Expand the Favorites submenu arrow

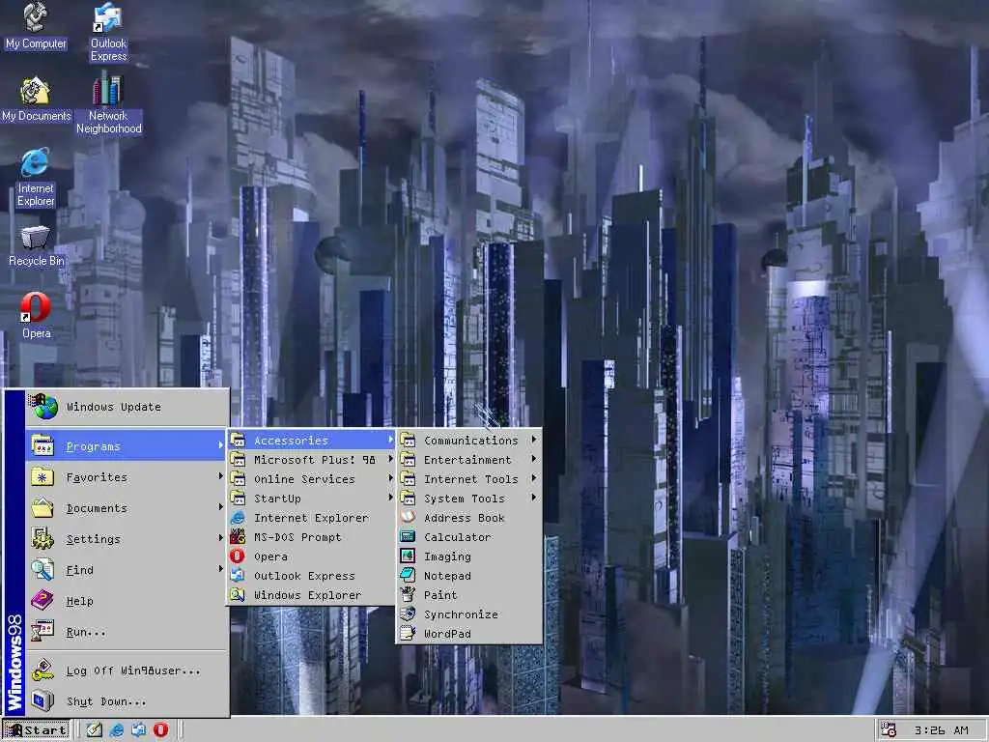click(221, 476)
